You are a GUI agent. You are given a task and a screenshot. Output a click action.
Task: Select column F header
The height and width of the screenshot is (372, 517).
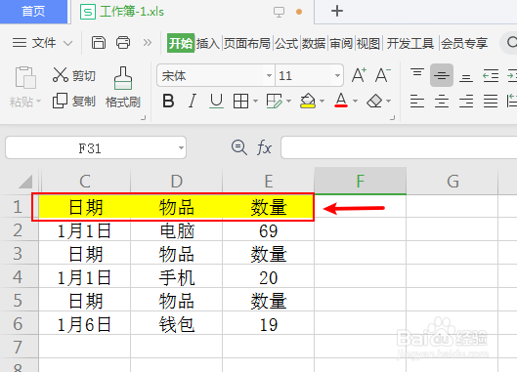click(361, 181)
